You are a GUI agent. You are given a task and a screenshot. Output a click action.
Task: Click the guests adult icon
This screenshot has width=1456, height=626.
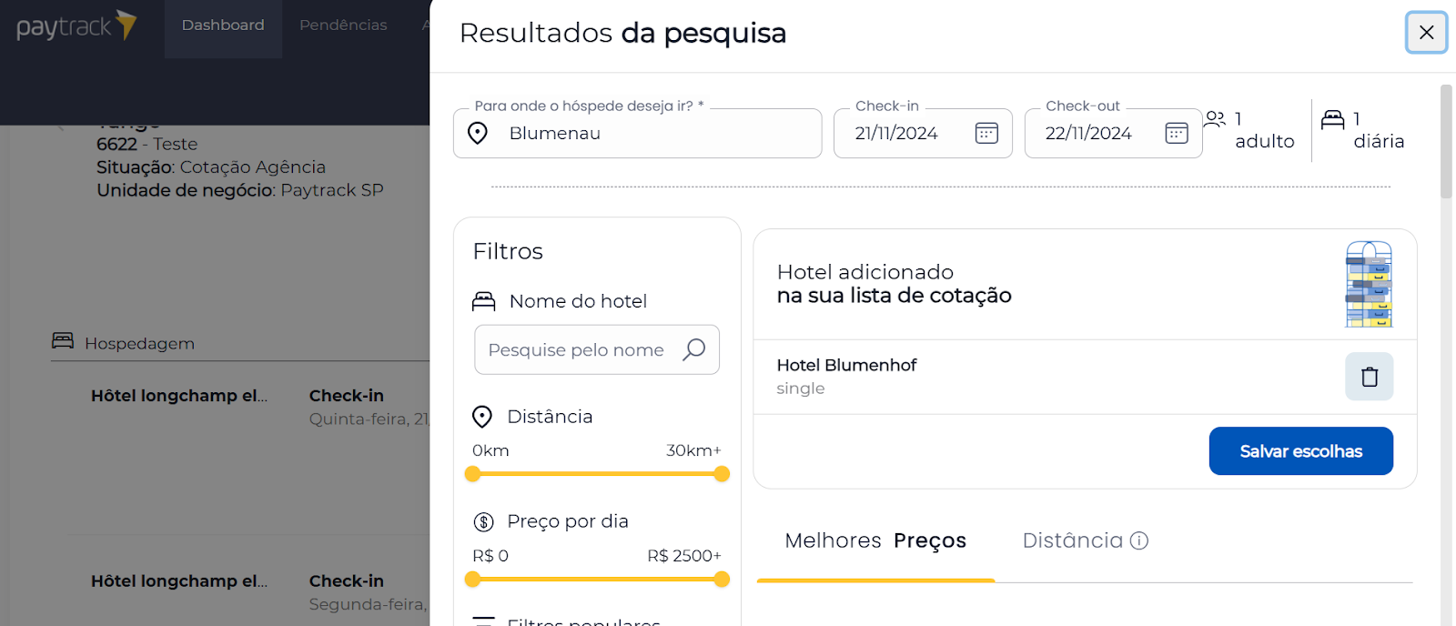[1215, 118]
